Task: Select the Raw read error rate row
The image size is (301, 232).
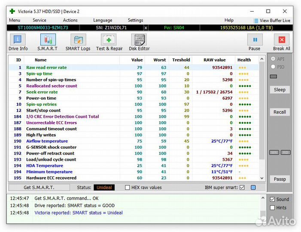Action: [46, 67]
